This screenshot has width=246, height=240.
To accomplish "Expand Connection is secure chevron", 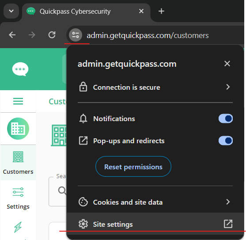I will [x=228, y=87].
